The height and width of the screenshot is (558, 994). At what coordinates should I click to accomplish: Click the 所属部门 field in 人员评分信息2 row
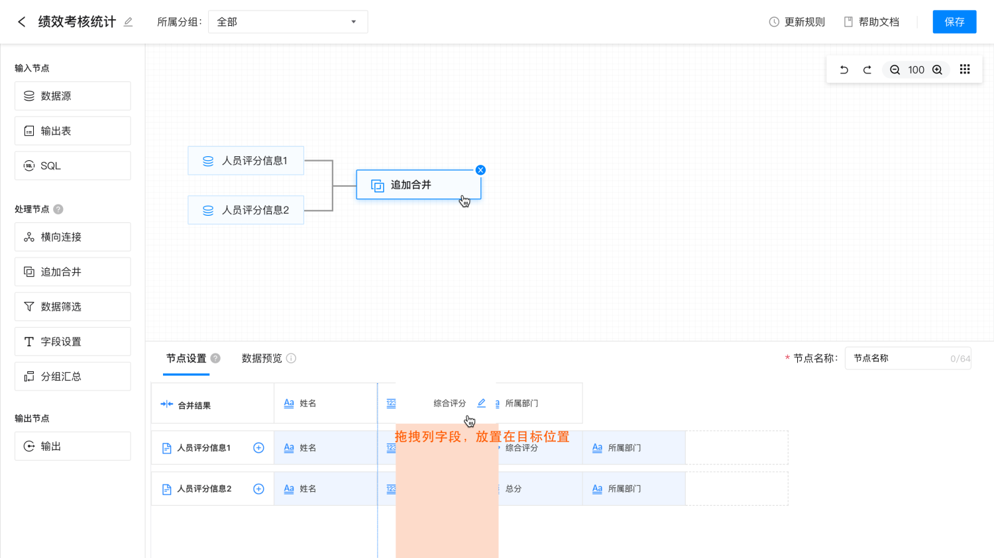click(634, 489)
